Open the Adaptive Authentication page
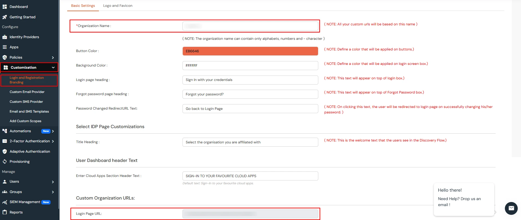 [30, 151]
